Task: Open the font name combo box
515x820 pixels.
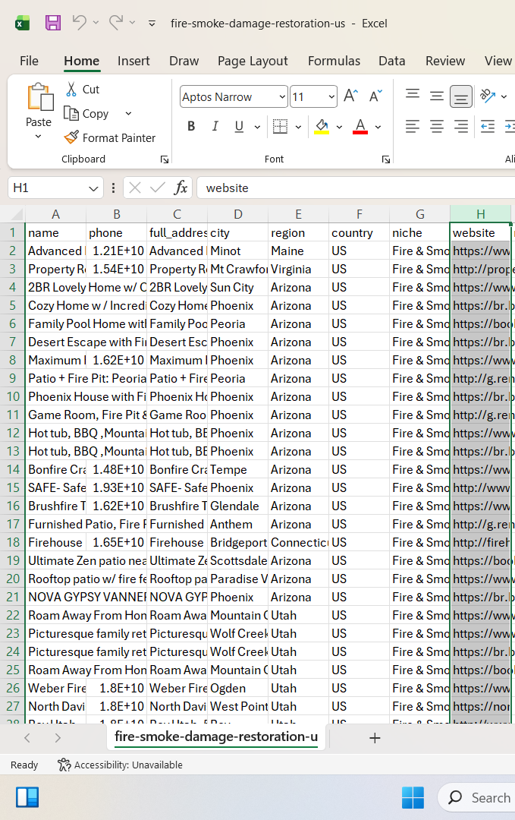Action: click(x=233, y=96)
